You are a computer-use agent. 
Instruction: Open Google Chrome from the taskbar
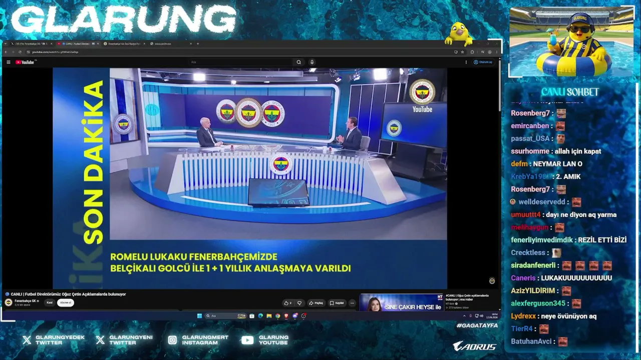click(x=277, y=316)
